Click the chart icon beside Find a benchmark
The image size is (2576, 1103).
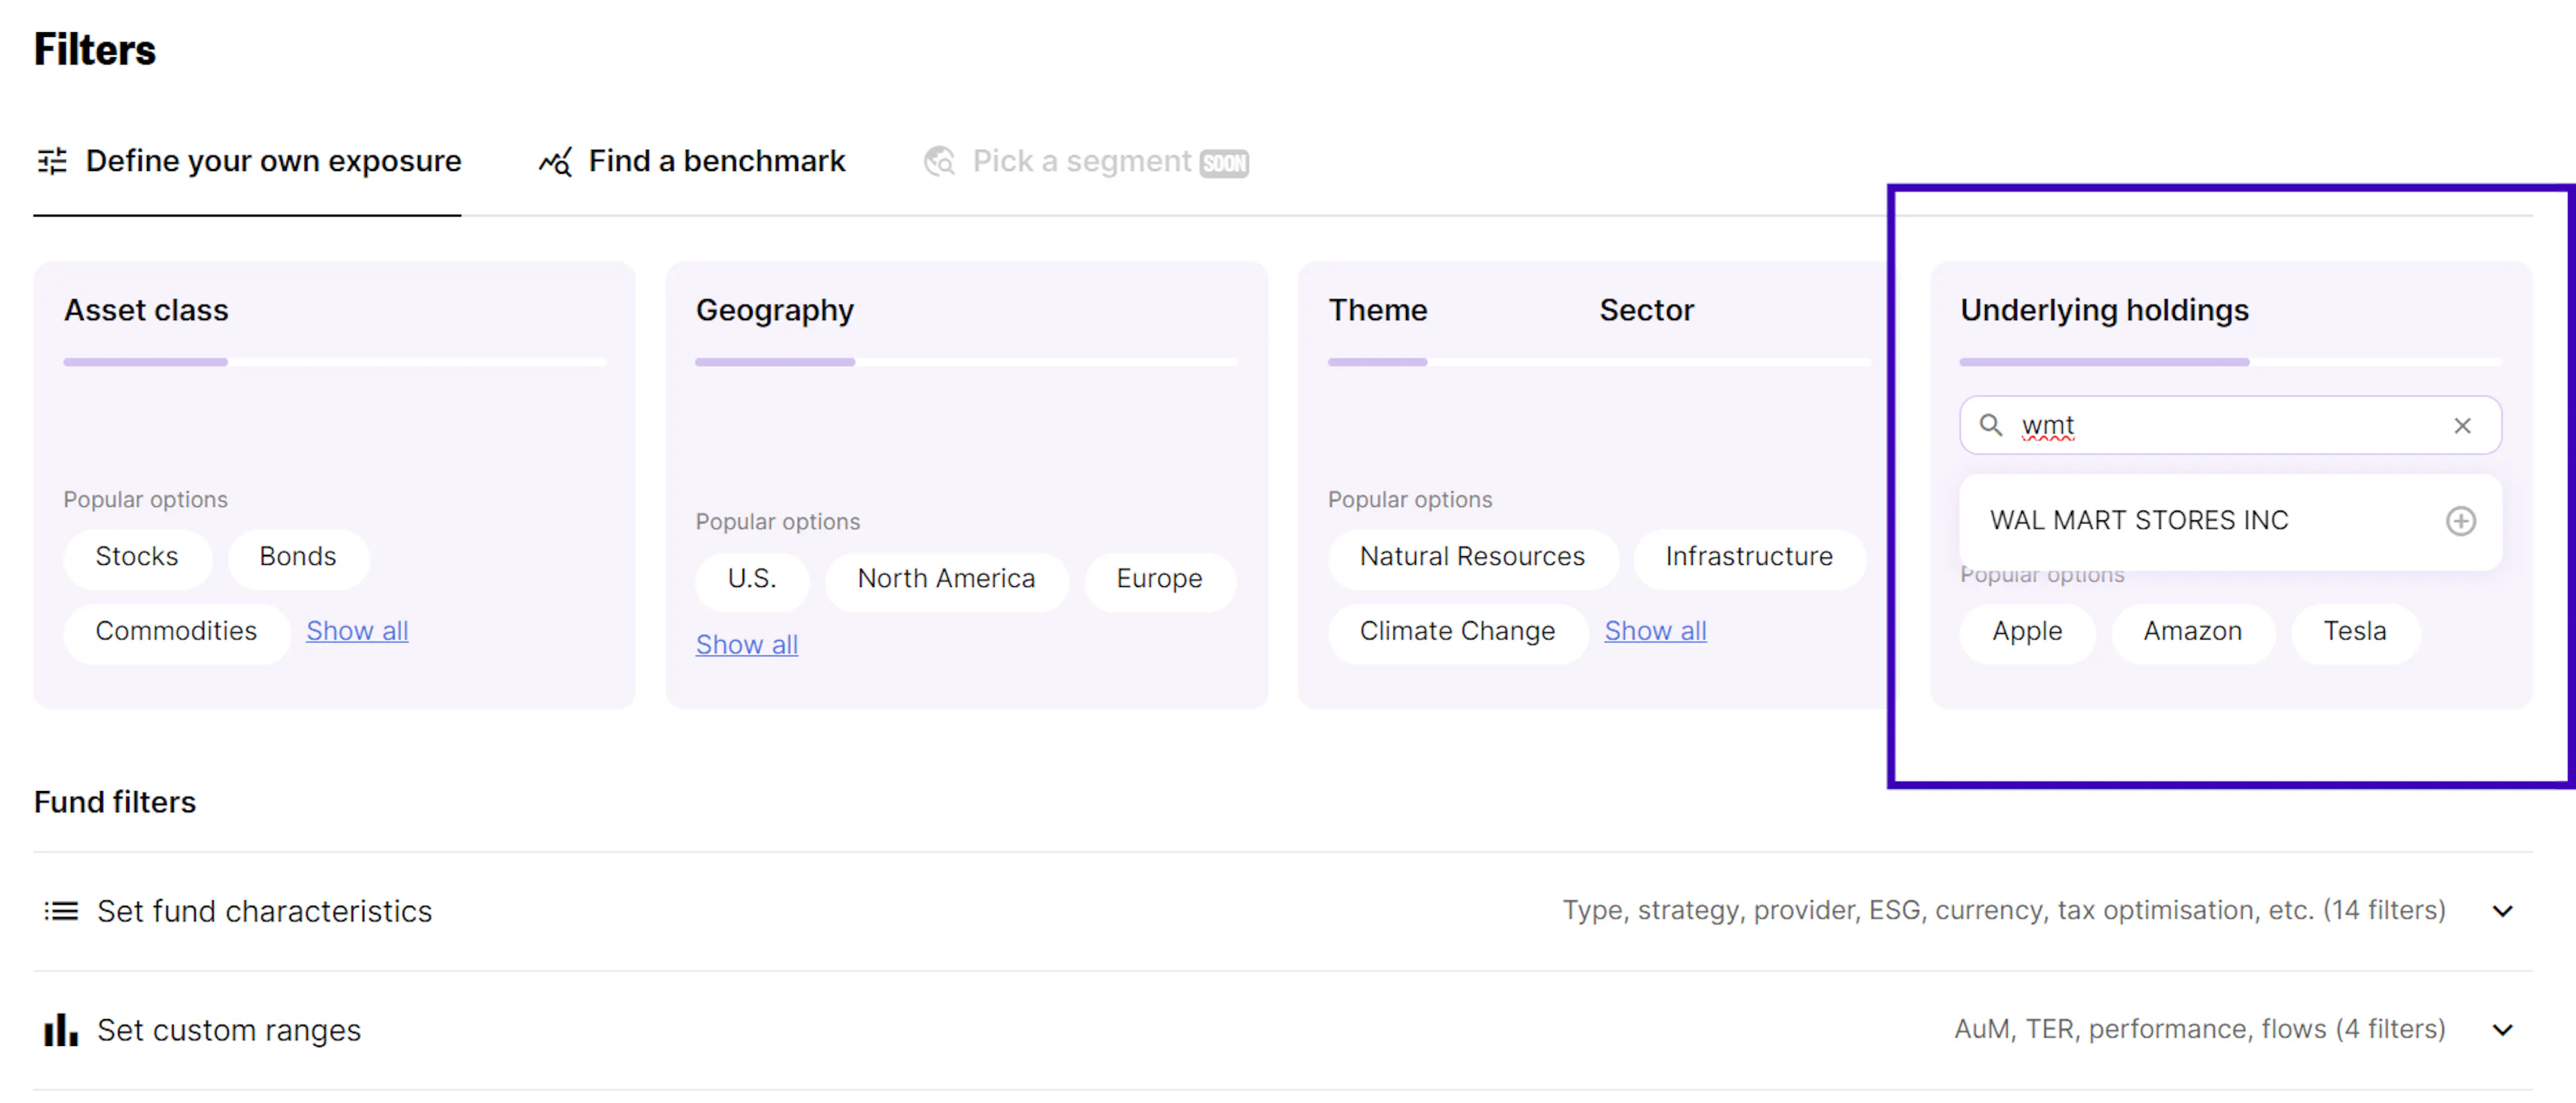click(x=556, y=161)
